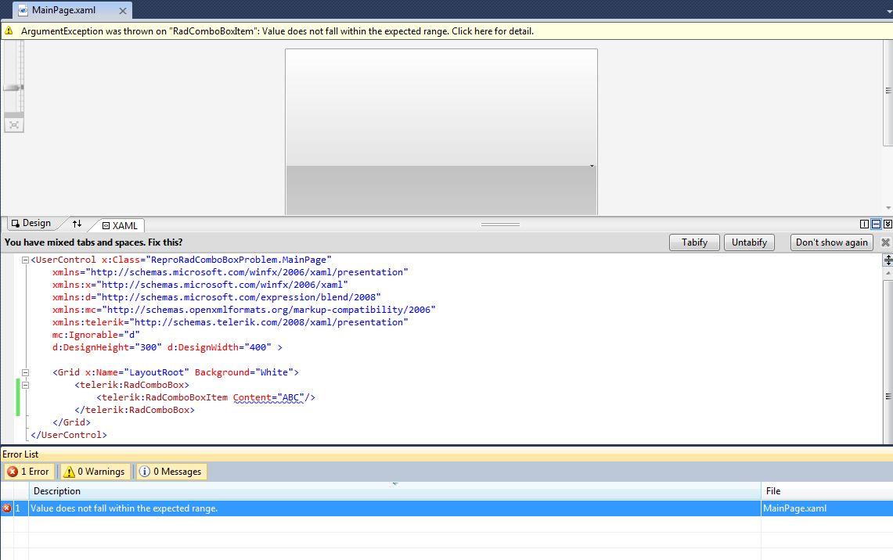The width and height of the screenshot is (893, 560).
Task: Toggle the 1 Error filter
Action: coord(29,472)
